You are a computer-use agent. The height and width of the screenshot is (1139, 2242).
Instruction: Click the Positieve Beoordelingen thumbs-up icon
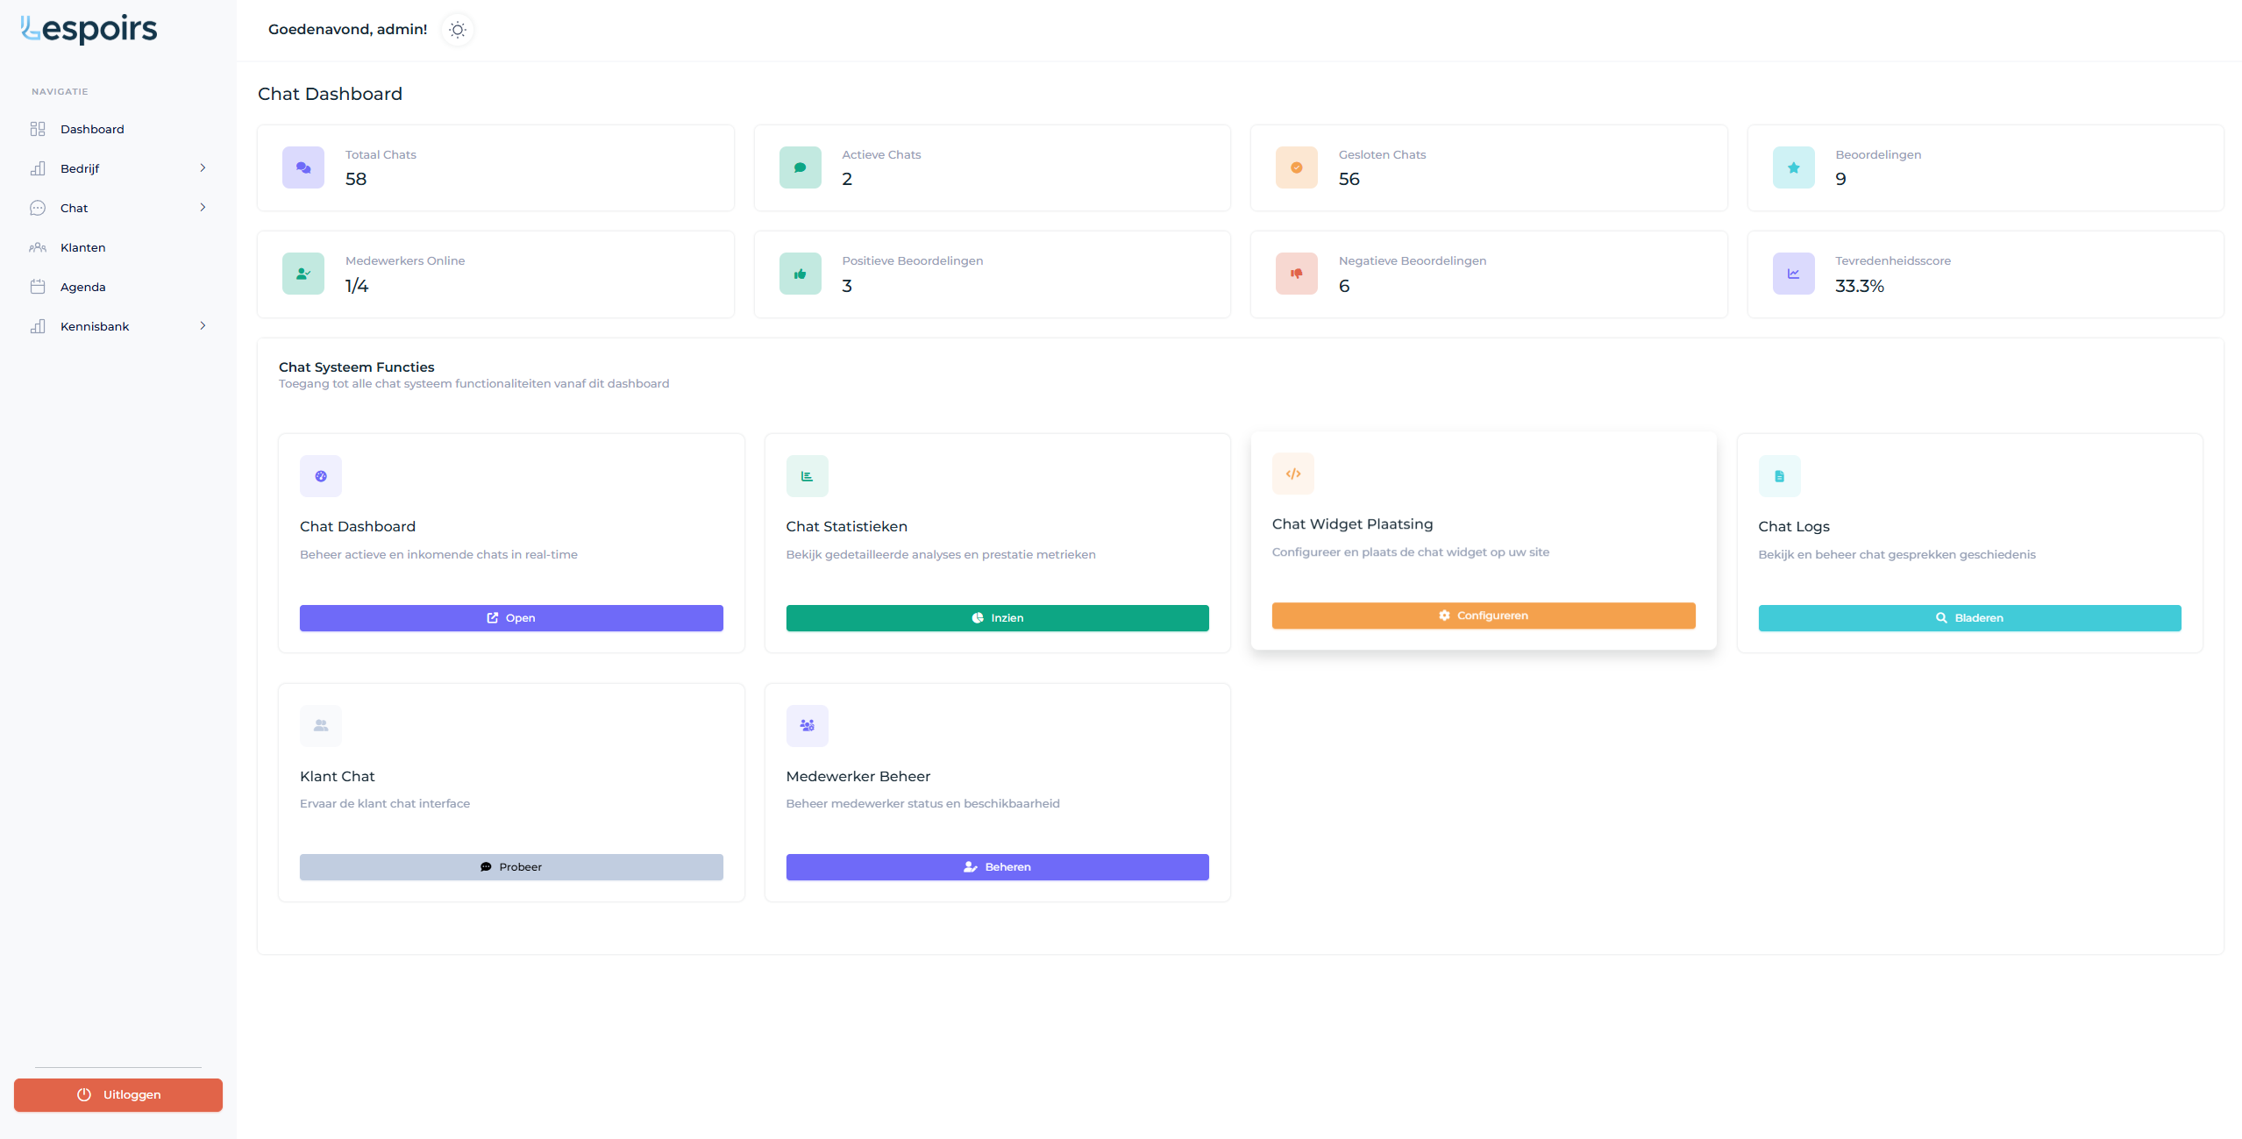(800, 274)
